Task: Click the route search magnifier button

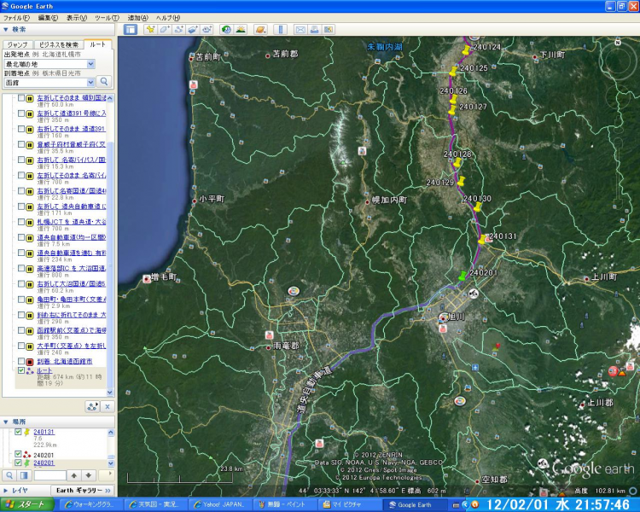Action: coord(104,82)
